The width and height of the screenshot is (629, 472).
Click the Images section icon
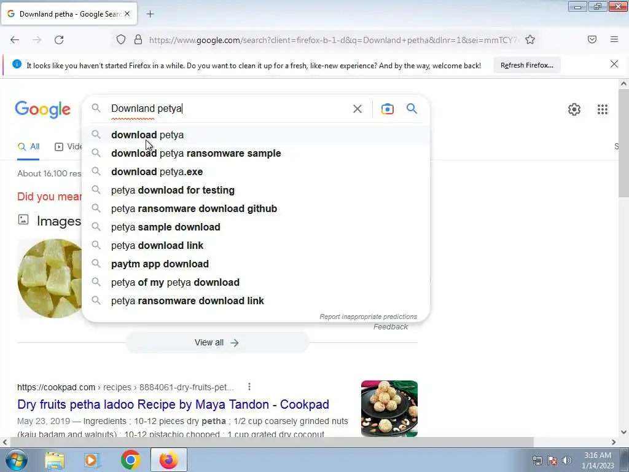23,219
